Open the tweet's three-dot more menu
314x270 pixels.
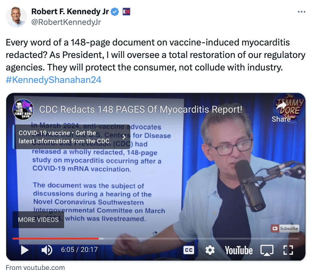301,12
